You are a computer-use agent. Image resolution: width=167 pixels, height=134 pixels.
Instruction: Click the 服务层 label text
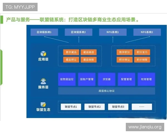[43, 87]
